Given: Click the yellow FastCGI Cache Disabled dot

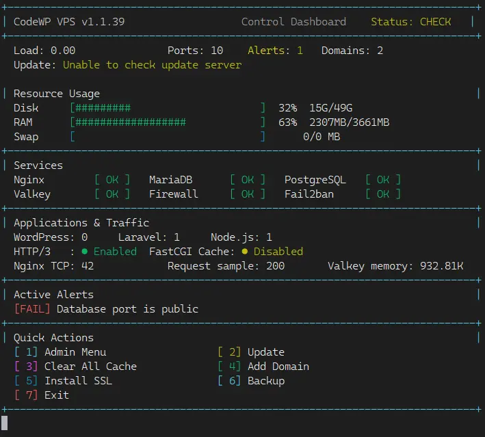Looking at the screenshot, I should point(245,252).
